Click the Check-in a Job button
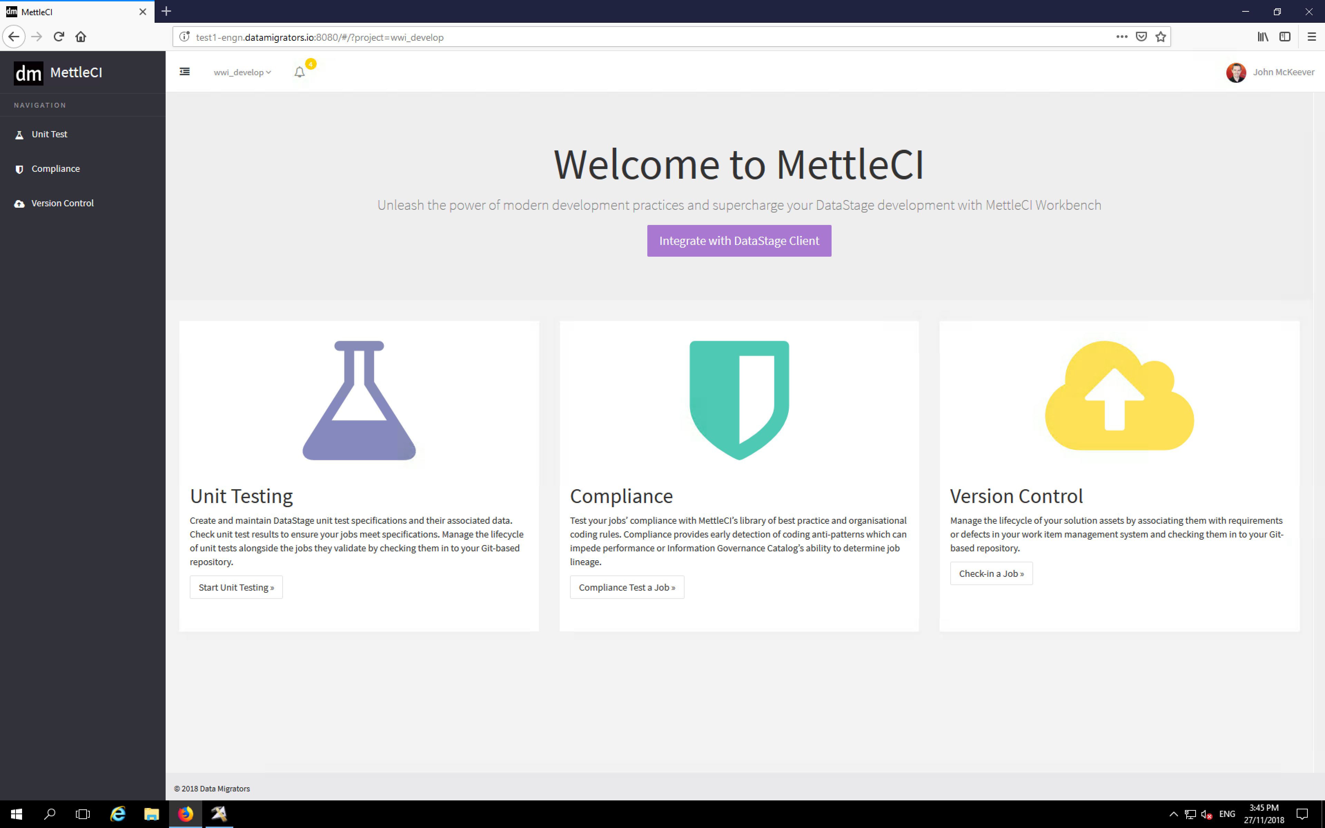Image resolution: width=1325 pixels, height=828 pixels. [990, 573]
